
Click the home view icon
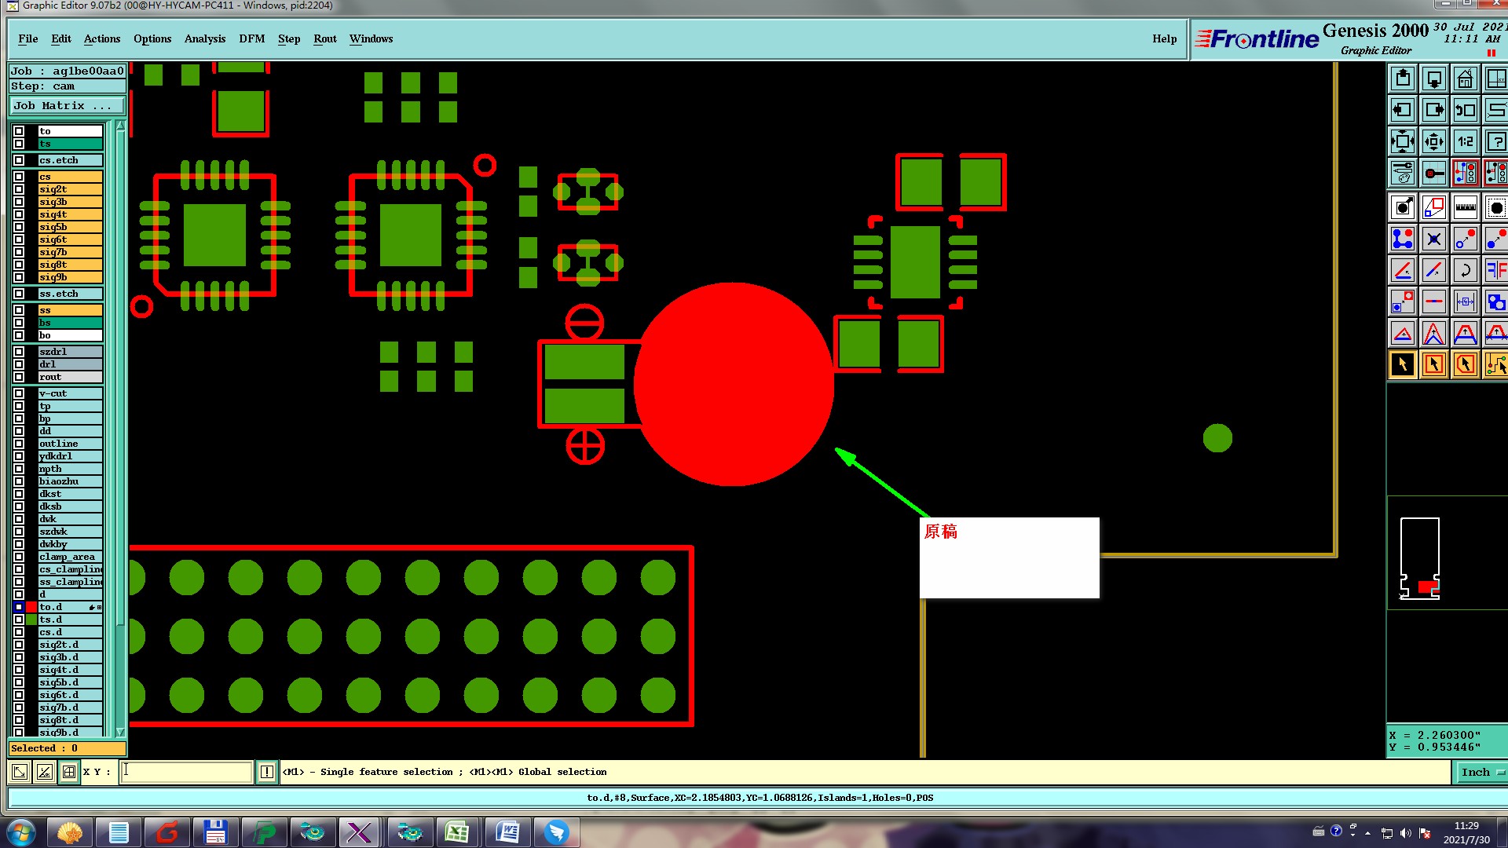point(1465,79)
